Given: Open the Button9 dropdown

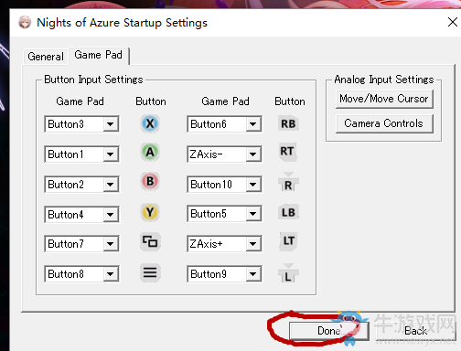Looking at the screenshot, I should coord(252,274).
